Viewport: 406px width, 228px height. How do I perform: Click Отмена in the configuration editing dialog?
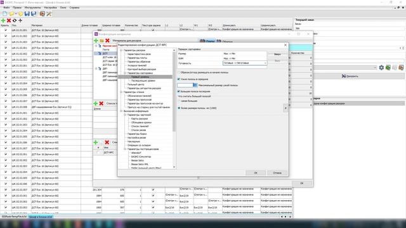[x=277, y=173]
